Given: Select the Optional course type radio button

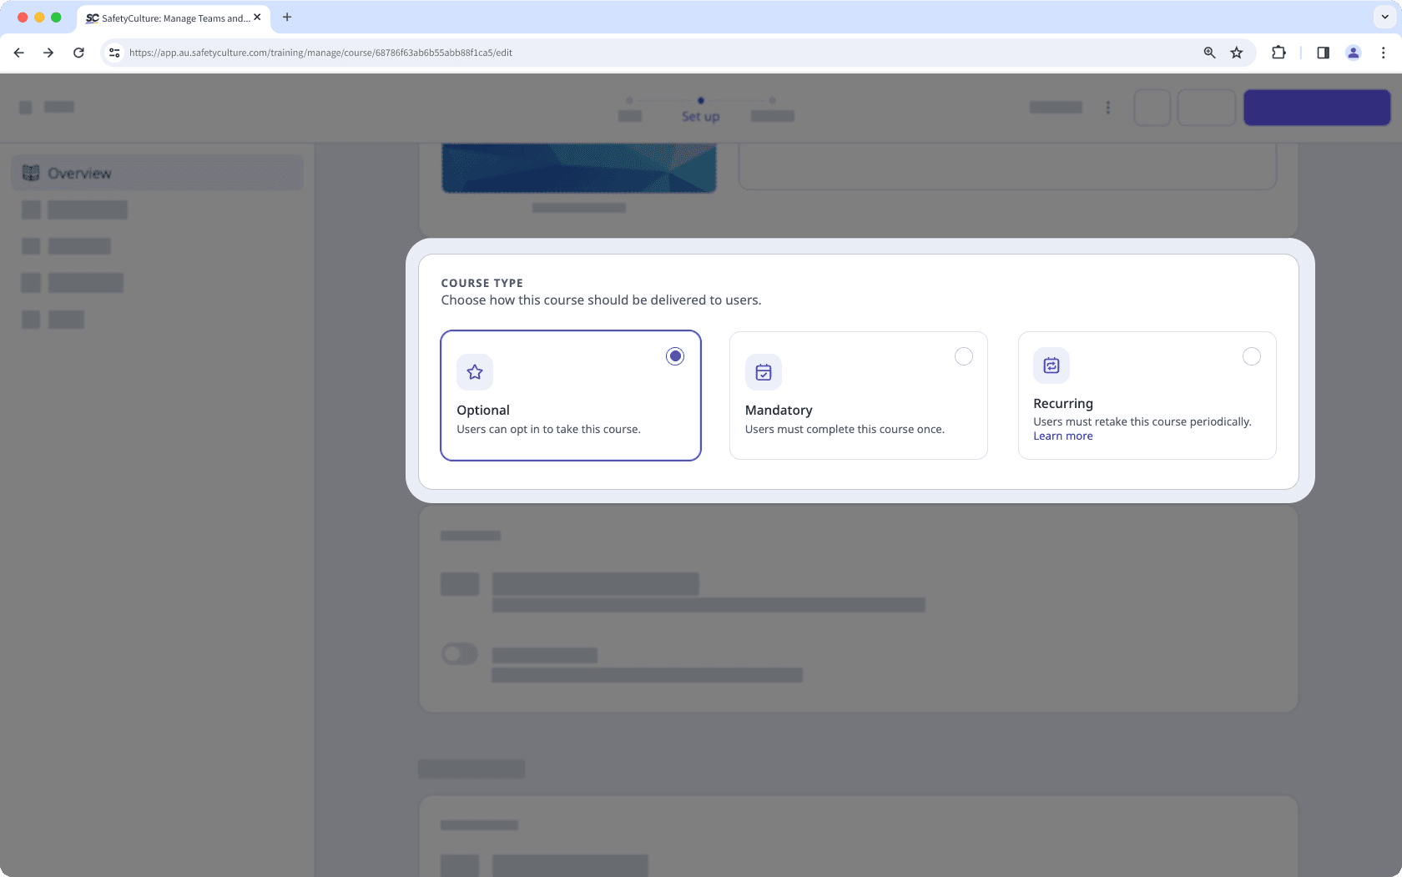Looking at the screenshot, I should (675, 355).
